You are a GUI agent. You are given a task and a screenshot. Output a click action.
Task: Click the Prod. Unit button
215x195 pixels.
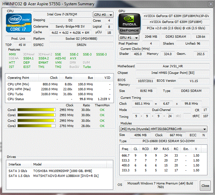coord(18,38)
